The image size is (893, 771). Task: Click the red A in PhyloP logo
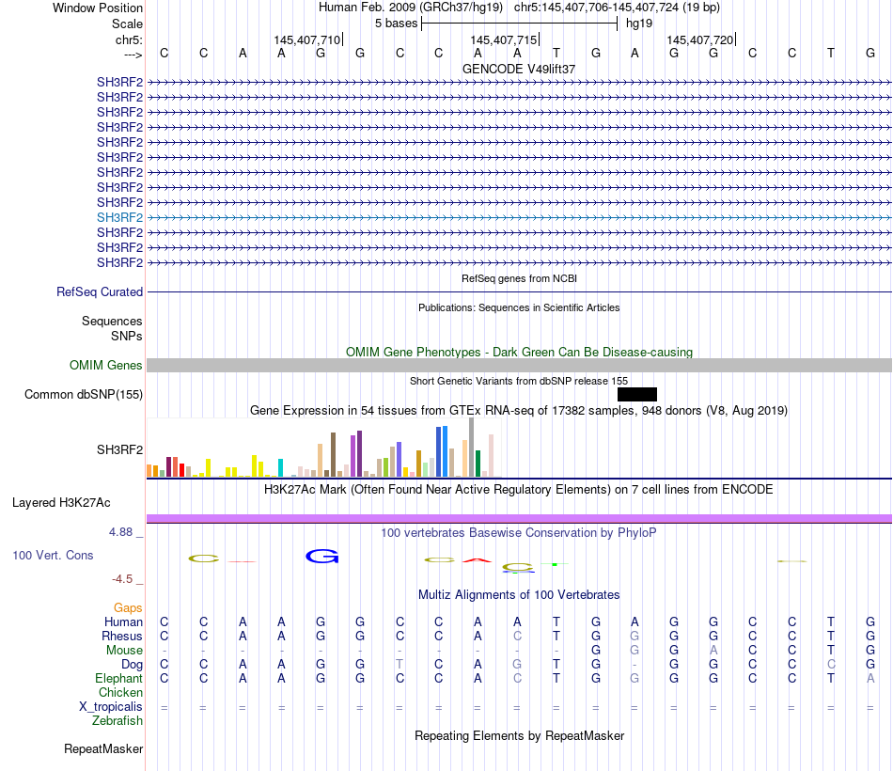click(x=478, y=560)
